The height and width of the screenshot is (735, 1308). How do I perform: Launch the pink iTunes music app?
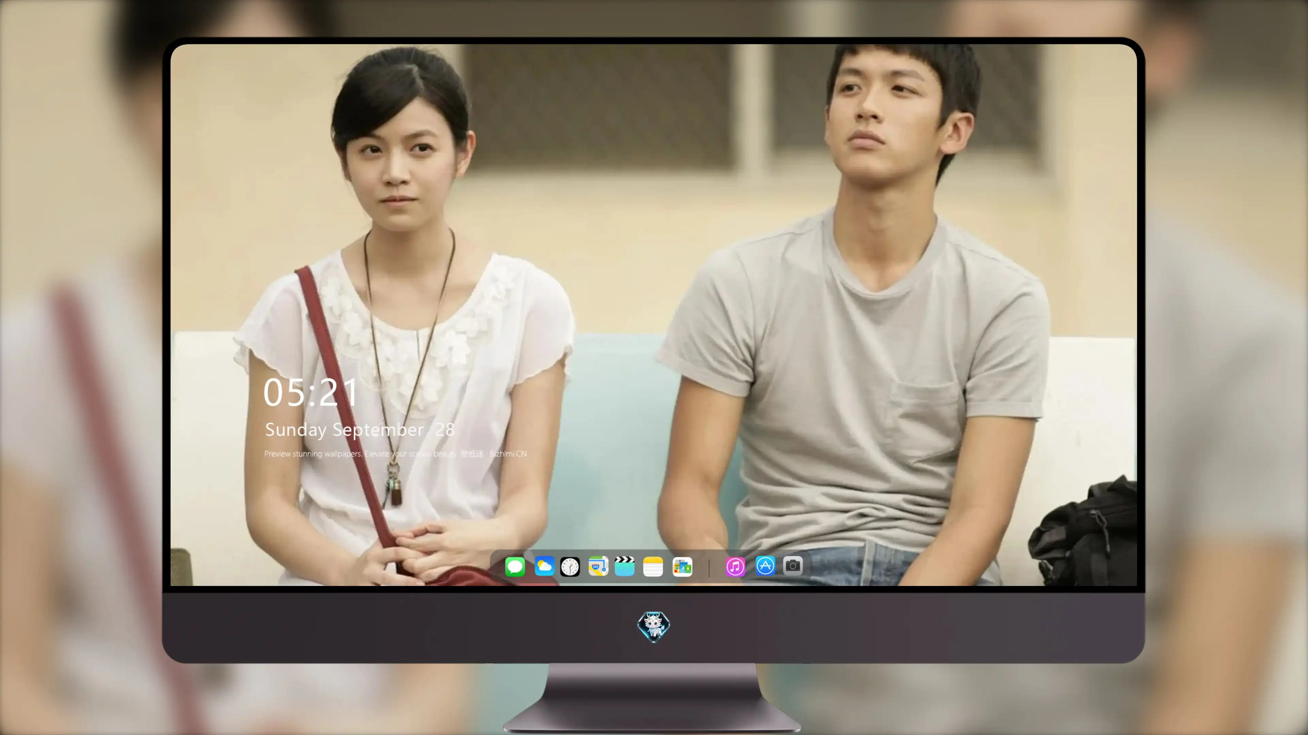click(735, 567)
